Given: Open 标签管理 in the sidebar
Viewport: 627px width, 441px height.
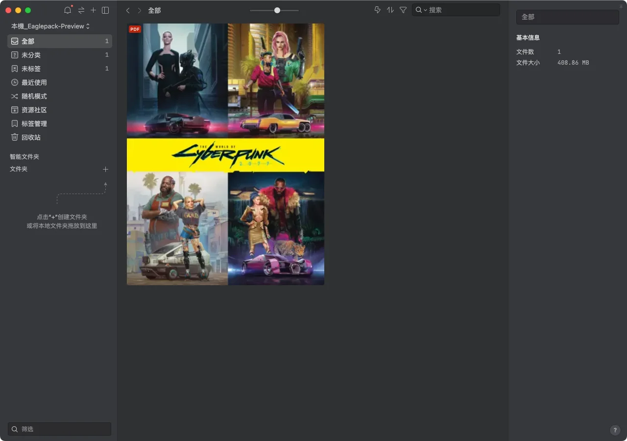Looking at the screenshot, I should tap(60, 123).
